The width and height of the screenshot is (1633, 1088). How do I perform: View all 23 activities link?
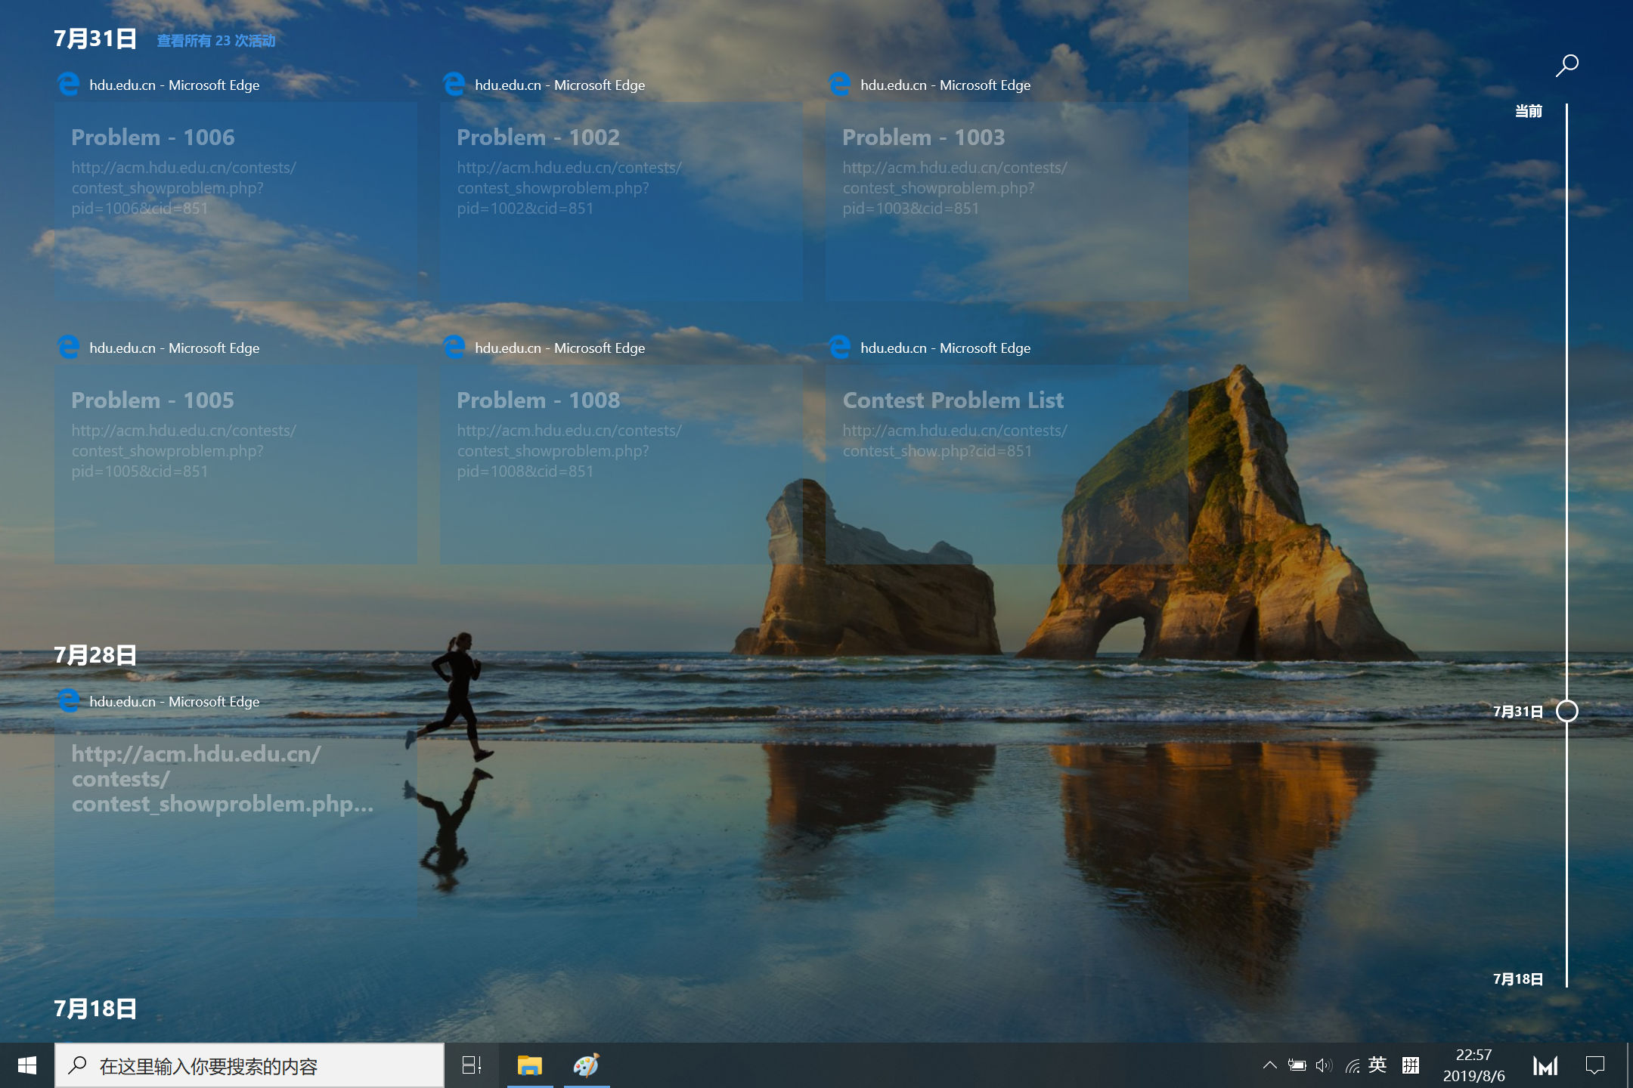[x=216, y=41]
